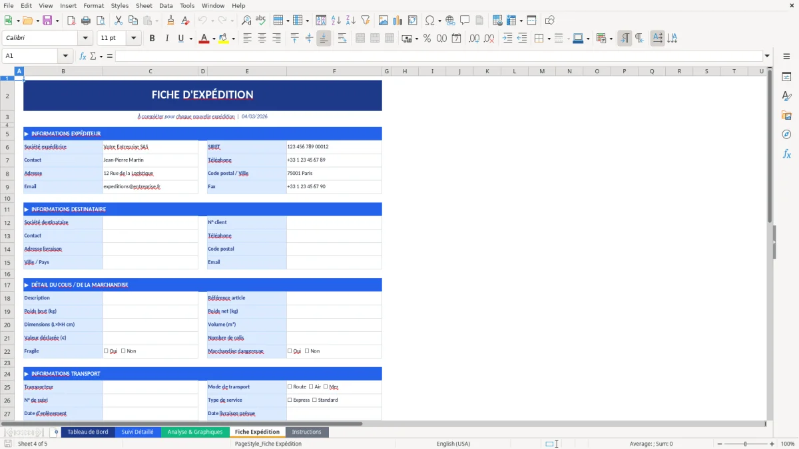Switch to Instructions sheet tab
The image size is (799, 449).
point(306,432)
